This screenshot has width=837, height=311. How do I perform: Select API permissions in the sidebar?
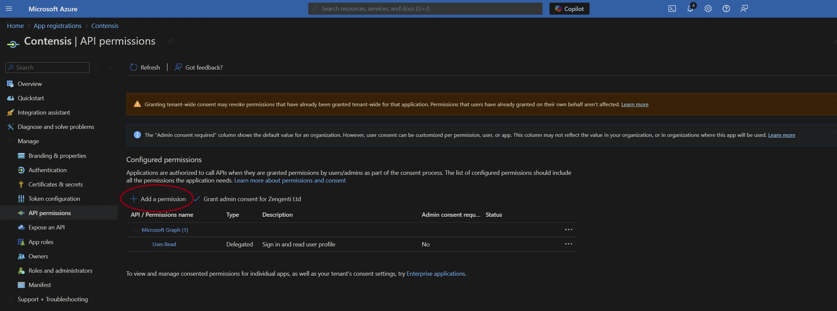pyautogui.click(x=59, y=213)
